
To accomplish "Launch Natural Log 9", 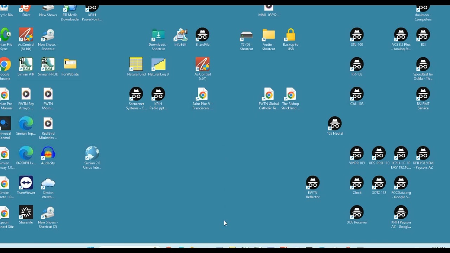I will (x=158, y=67).
